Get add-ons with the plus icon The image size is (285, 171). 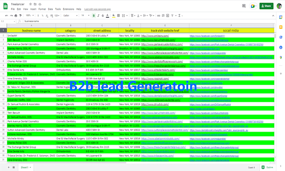(281, 74)
